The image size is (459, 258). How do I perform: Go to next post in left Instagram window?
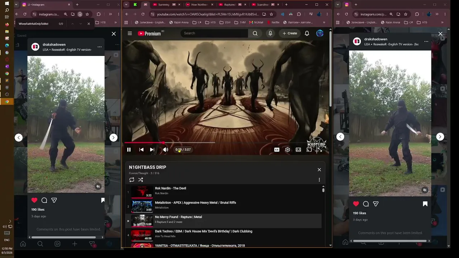tap(113, 138)
